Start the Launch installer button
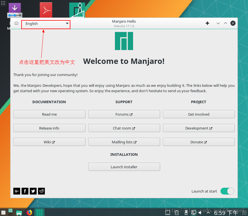 pyautogui.click(x=124, y=167)
